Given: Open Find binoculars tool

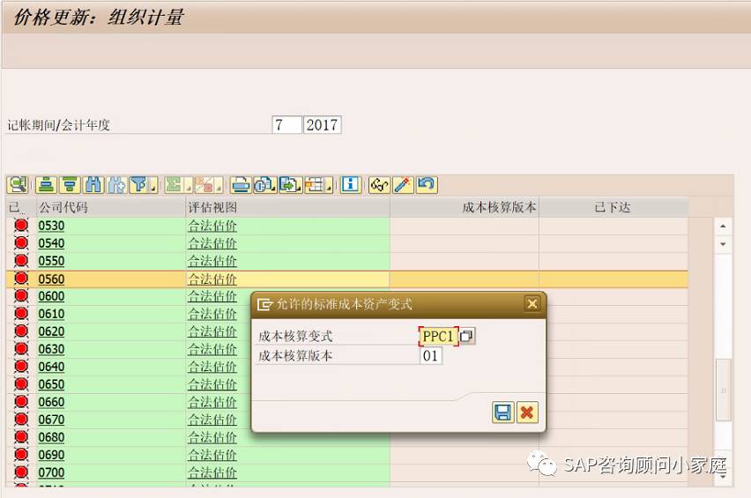Looking at the screenshot, I should click(x=93, y=184).
